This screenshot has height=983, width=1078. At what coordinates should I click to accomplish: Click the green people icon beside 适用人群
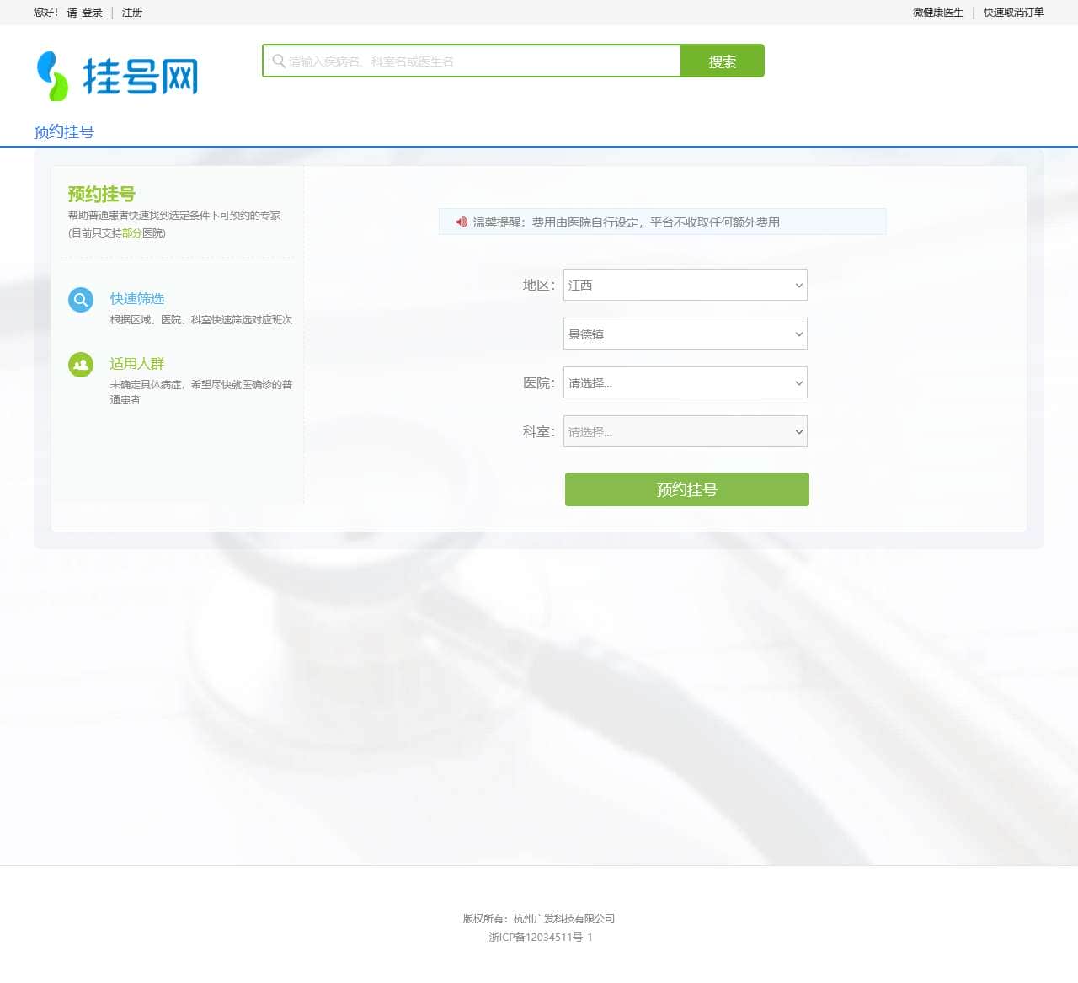click(x=80, y=364)
